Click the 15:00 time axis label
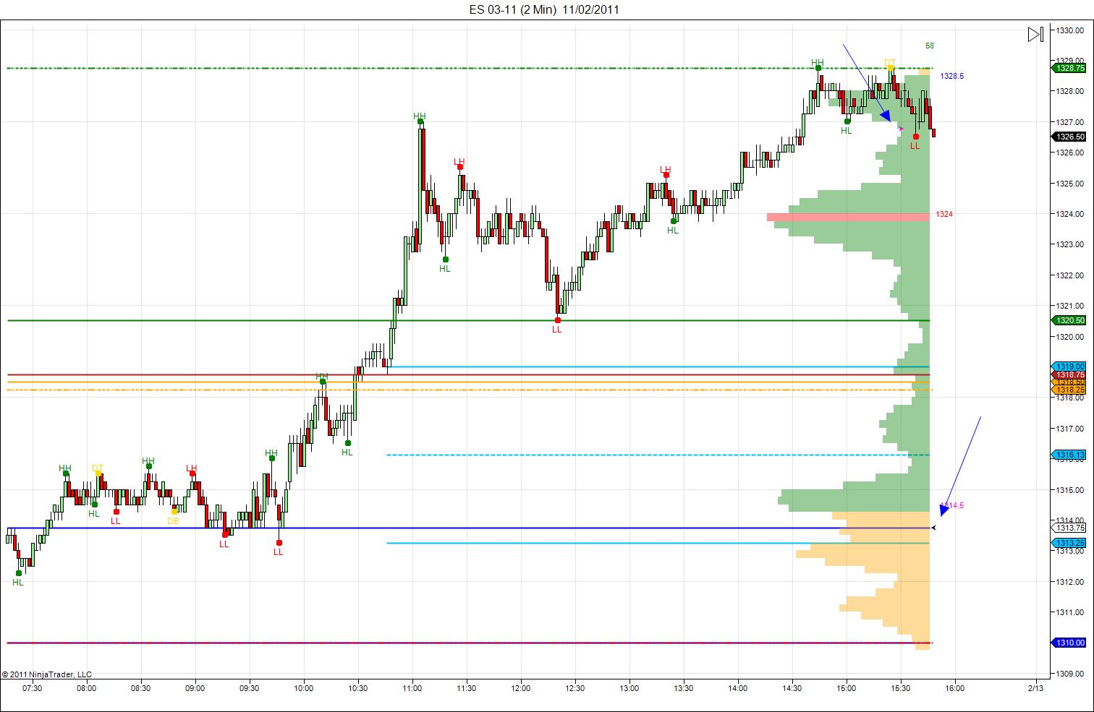This screenshot has height=712, width=1094. click(847, 688)
